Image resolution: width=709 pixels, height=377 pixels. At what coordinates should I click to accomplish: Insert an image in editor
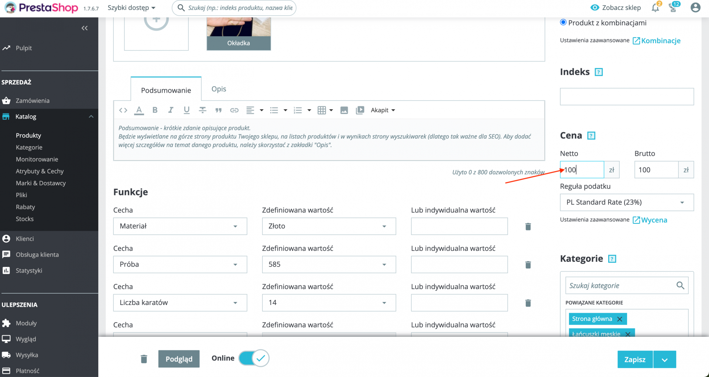click(344, 110)
